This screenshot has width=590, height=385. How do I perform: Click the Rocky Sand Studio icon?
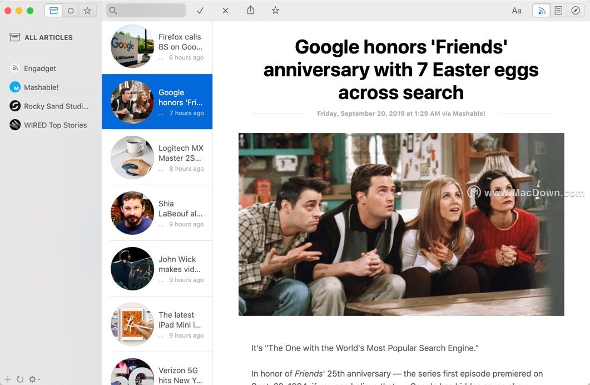click(15, 106)
